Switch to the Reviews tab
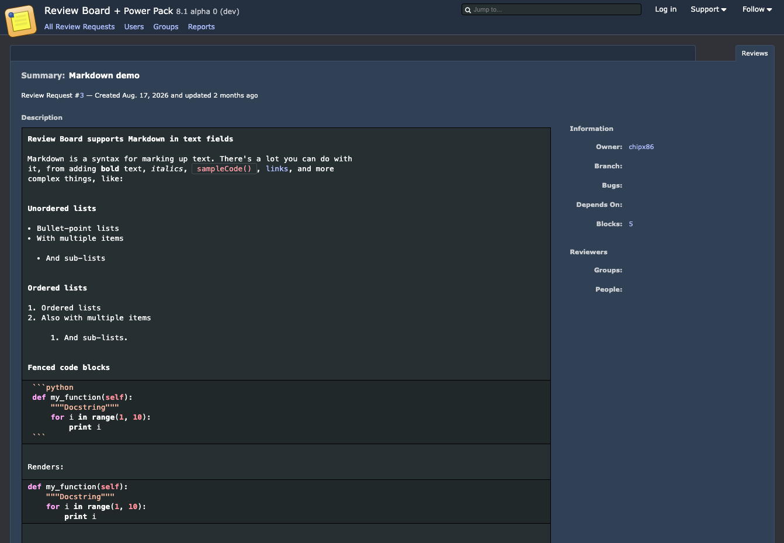Image resolution: width=784 pixels, height=543 pixels. click(x=755, y=53)
